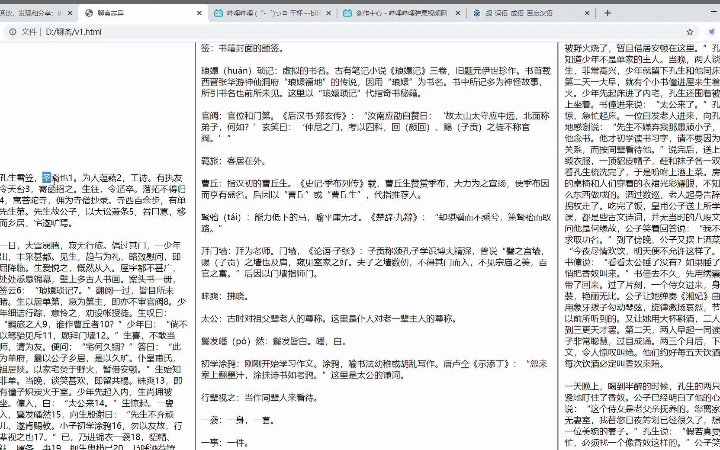
Task: Click the line starting 被野火烧了 in right column
Action: pos(642,48)
